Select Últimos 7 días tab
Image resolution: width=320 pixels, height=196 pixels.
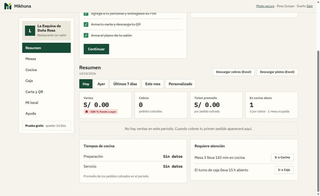(125, 84)
